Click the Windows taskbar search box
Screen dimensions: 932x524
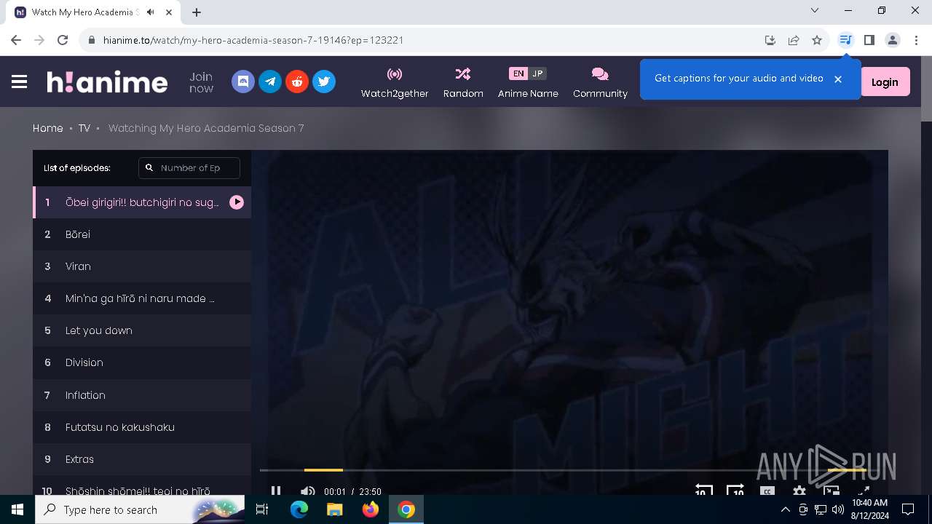pyautogui.click(x=140, y=509)
